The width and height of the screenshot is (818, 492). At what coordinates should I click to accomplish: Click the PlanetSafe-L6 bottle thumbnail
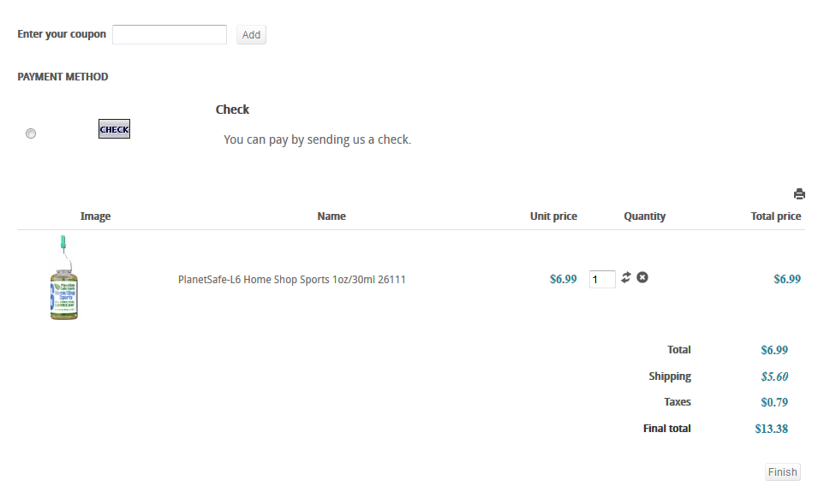[64, 277]
